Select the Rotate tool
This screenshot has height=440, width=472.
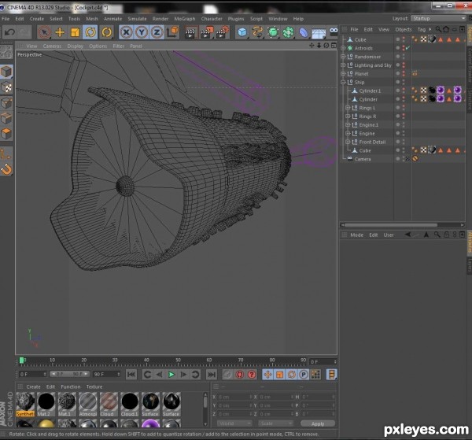pyautogui.click(x=90, y=32)
